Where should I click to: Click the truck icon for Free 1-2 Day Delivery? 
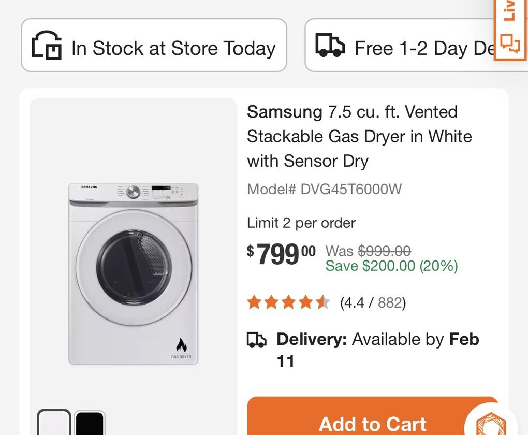[330, 46]
